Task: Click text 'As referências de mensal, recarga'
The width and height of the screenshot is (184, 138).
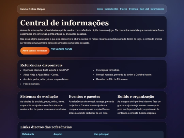Action: click(x=92, y=107)
